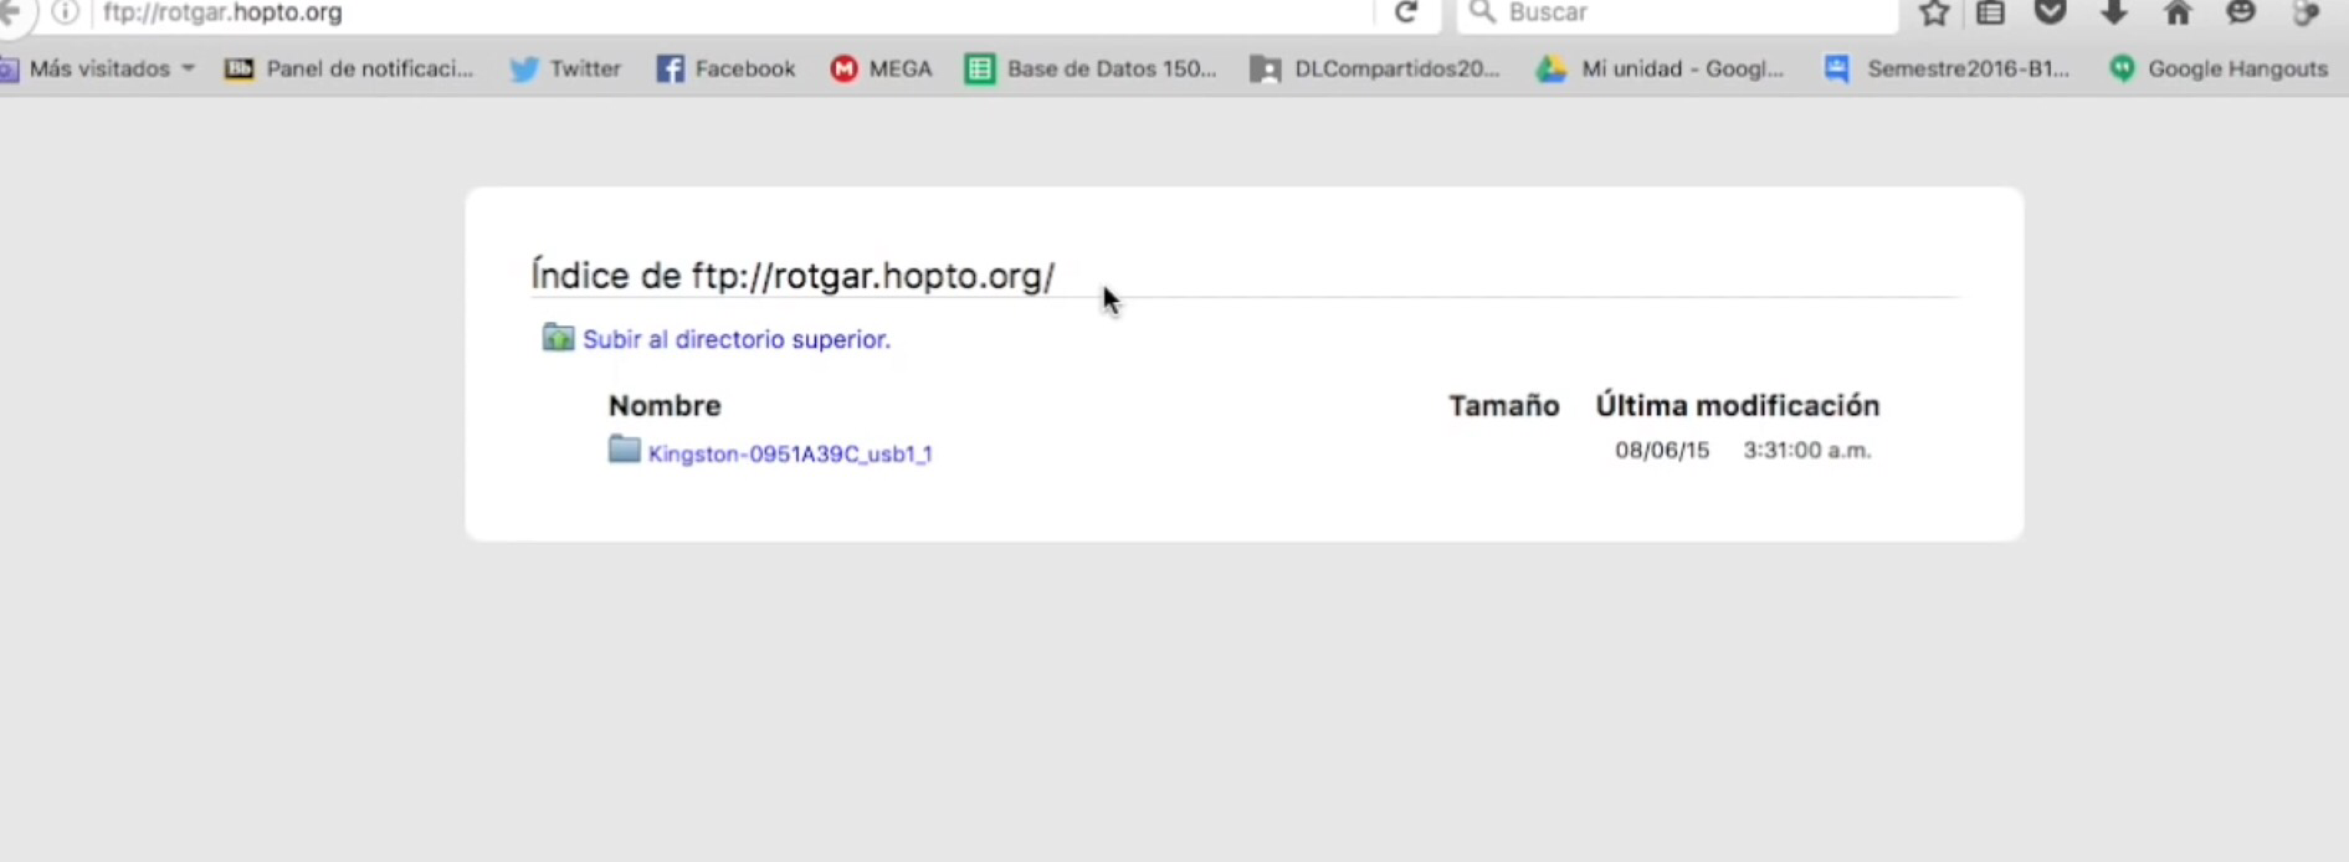This screenshot has height=862, width=2349.
Task: Open the bookmarks list icon
Action: [x=1990, y=13]
